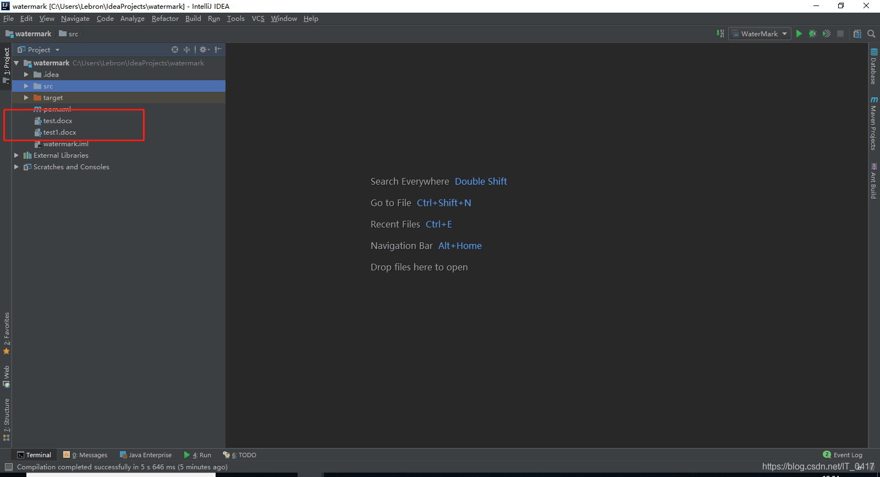Open the Help menu
This screenshot has width=880, height=477.
[x=311, y=19]
